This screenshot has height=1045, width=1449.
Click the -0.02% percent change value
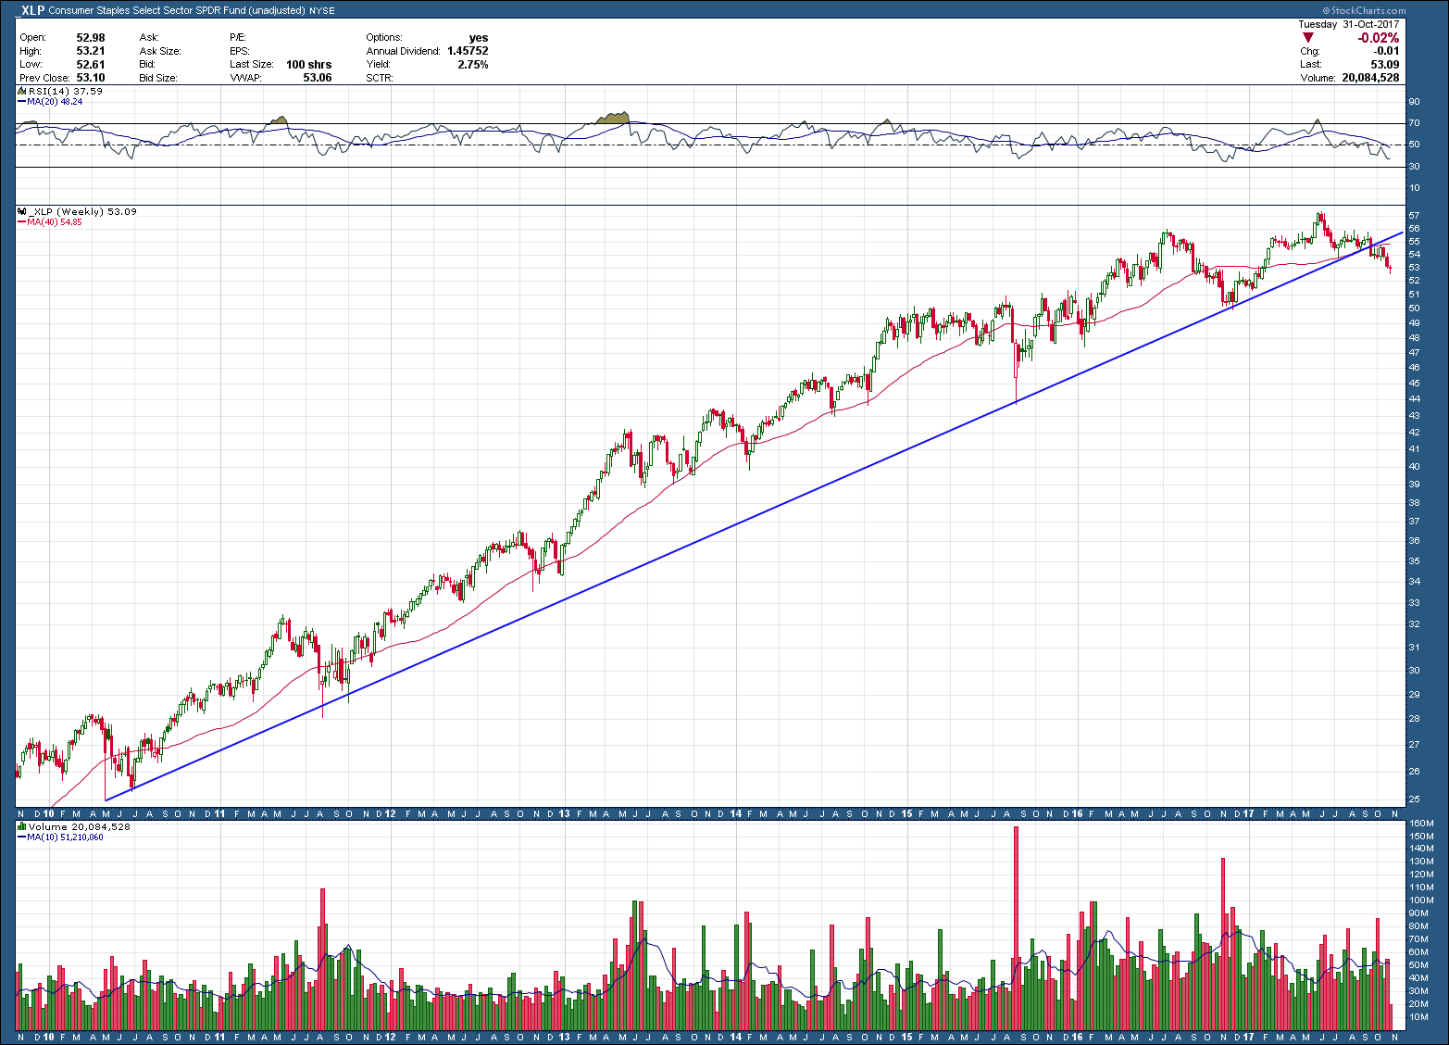pyautogui.click(x=1379, y=38)
